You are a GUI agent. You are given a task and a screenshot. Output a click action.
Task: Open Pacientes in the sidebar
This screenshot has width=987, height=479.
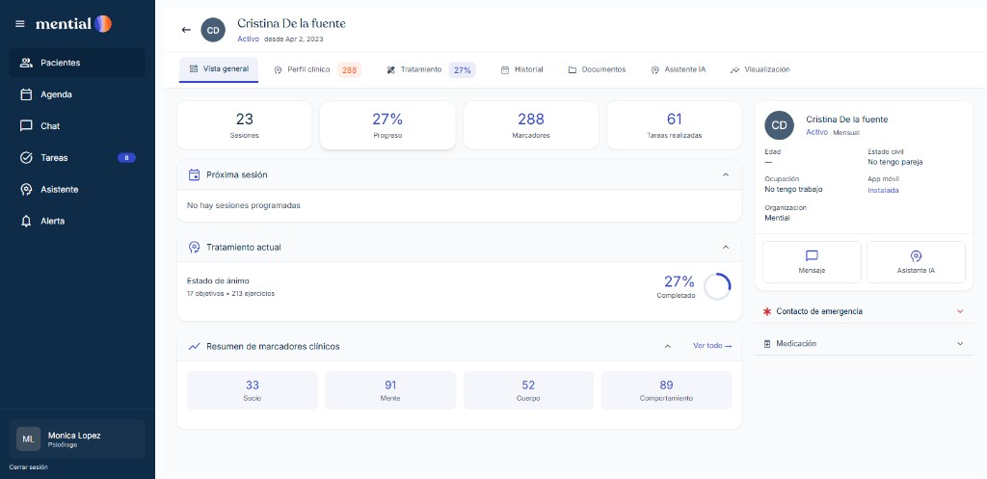[x=77, y=63]
